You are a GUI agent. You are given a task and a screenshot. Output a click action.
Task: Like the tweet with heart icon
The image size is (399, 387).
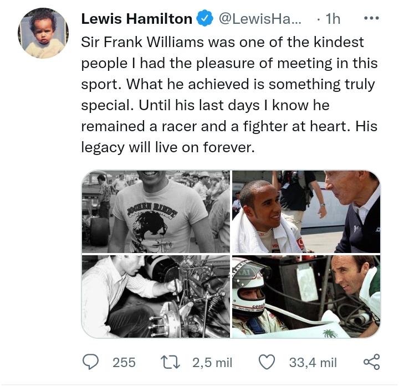267,362
